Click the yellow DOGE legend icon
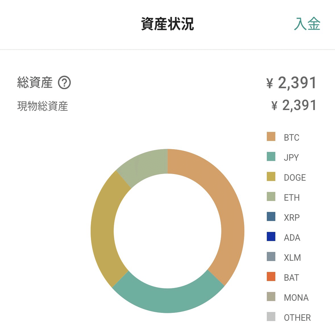 coord(271,177)
